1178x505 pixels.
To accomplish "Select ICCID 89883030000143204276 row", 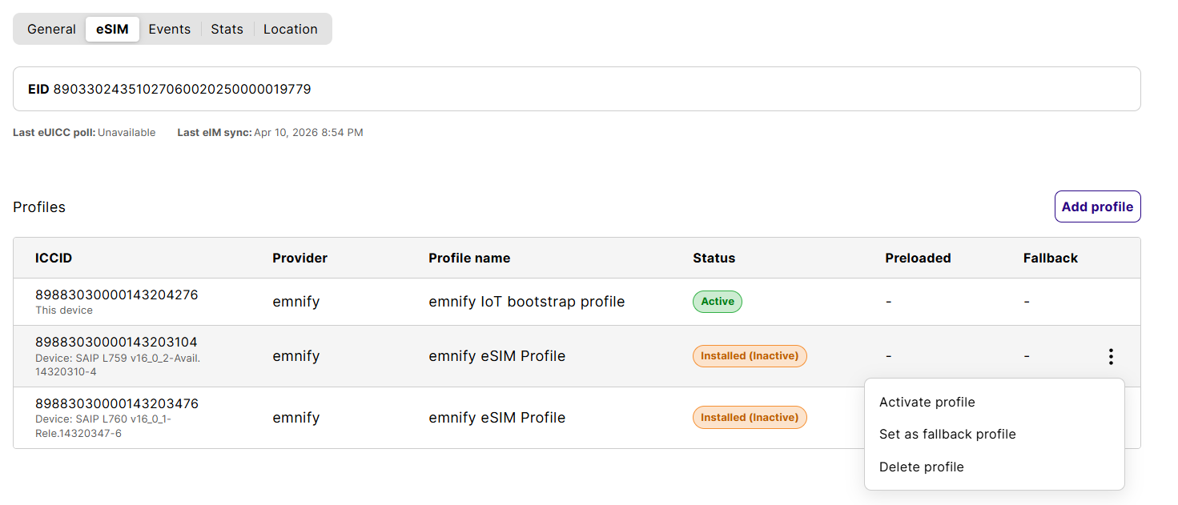I will [x=116, y=295].
